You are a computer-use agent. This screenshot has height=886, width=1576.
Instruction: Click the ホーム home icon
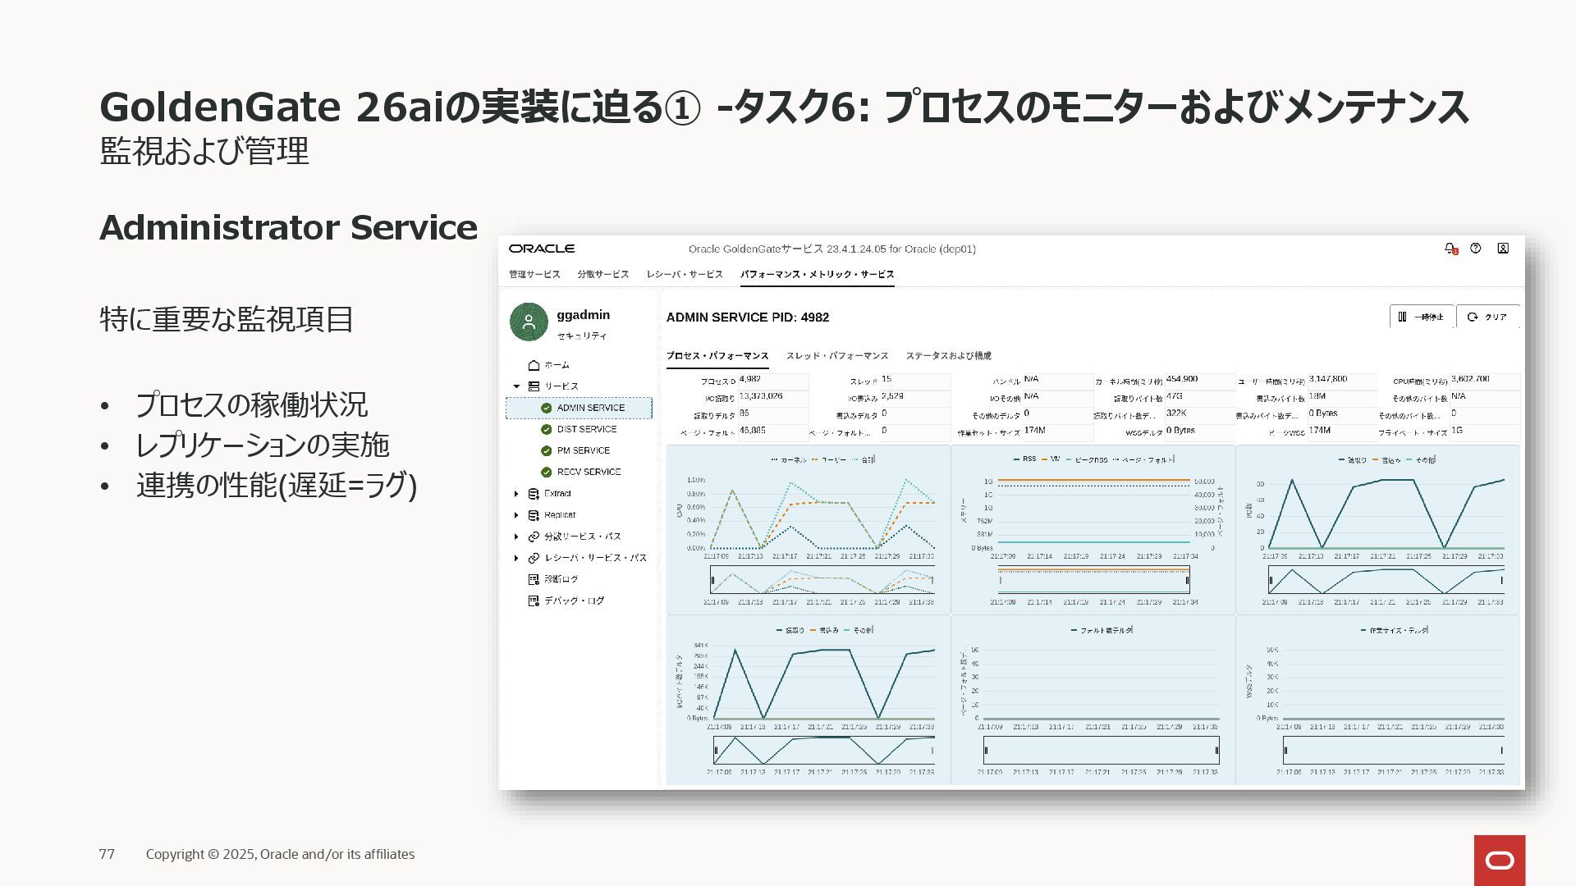click(x=534, y=365)
